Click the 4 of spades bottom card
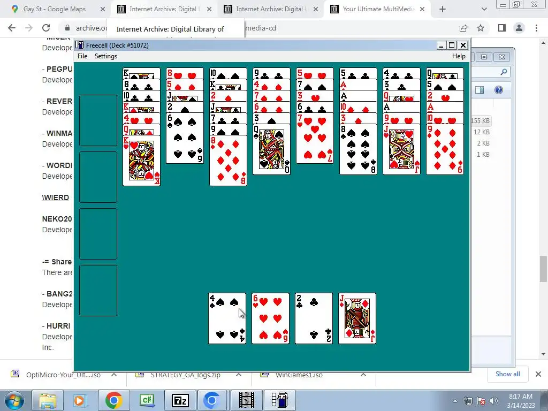The height and width of the screenshot is (411, 548). click(227, 318)
